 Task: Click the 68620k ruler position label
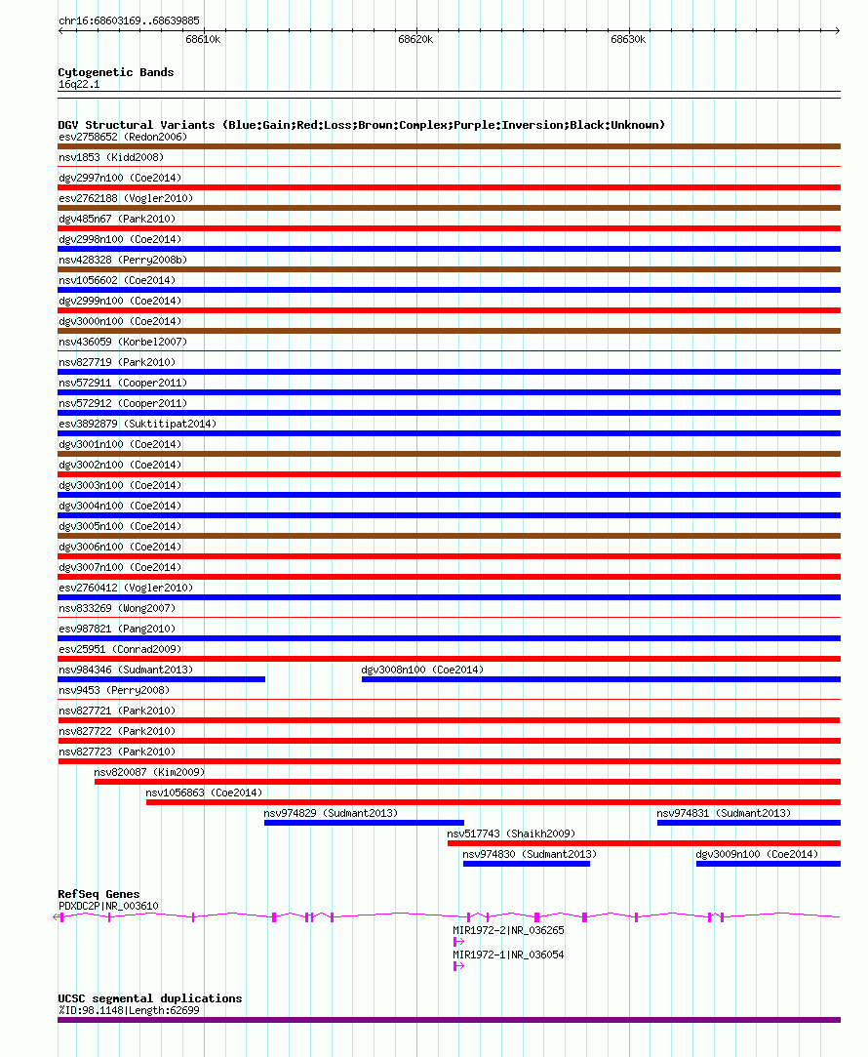415,39
